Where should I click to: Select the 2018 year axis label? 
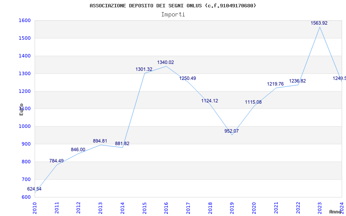(210, 208)
